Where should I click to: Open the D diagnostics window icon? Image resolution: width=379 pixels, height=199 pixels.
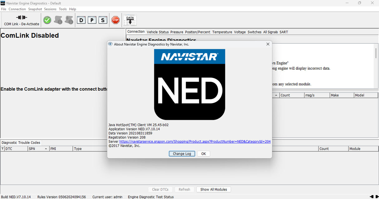coord(81,20)
